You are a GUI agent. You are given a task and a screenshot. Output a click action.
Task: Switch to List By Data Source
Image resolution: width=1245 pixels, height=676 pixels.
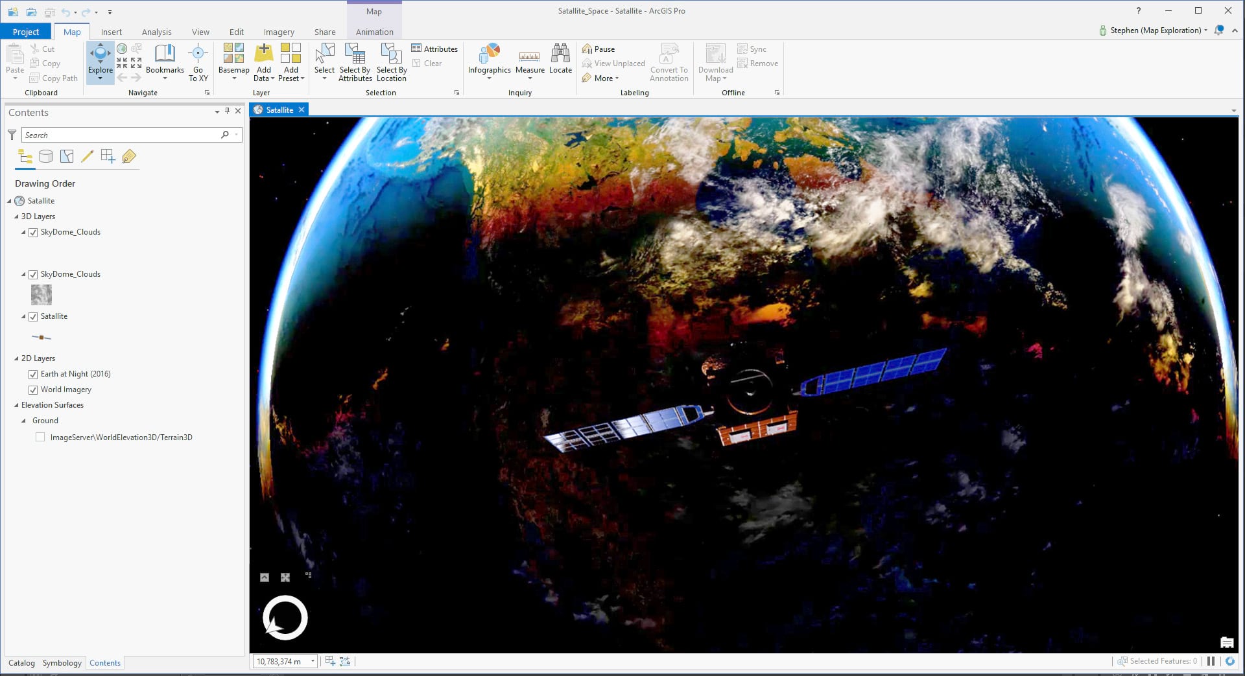tap(46, 156)
